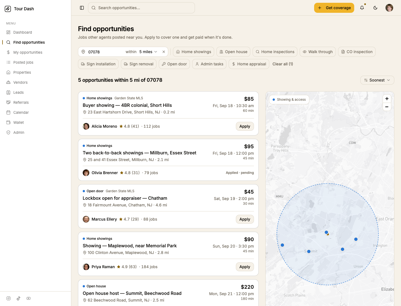This screenshot has height=306, width=401.
Task: Toggle the Home inspections filter chip
Action: coord(275,52)
